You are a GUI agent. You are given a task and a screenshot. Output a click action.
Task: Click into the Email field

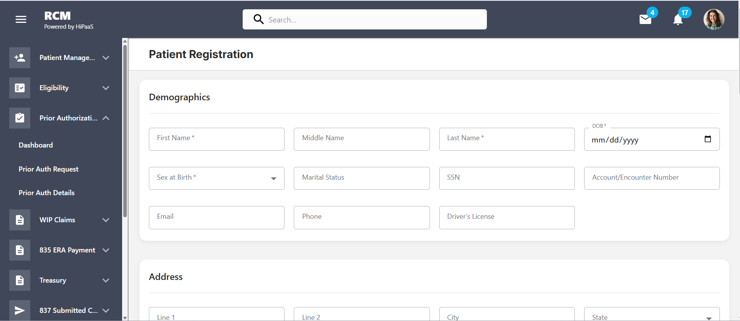217,218
